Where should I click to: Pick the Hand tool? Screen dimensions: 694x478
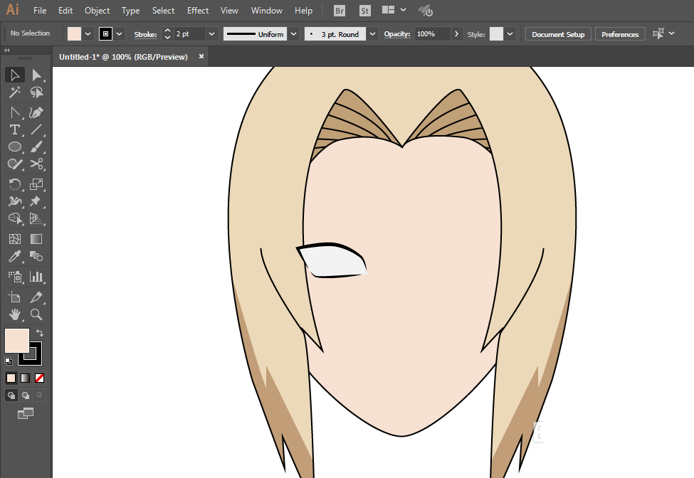pyautogui.click(x=15, y=314)
